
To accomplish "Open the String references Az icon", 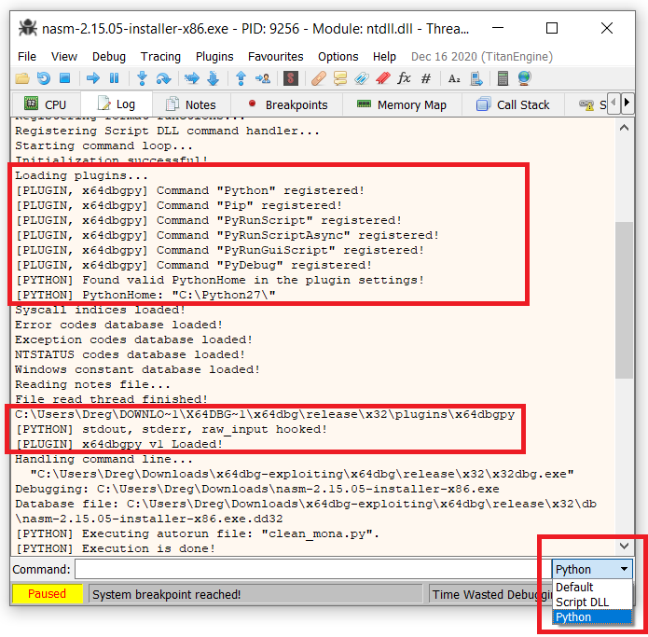I will click(x=454, y=78).
